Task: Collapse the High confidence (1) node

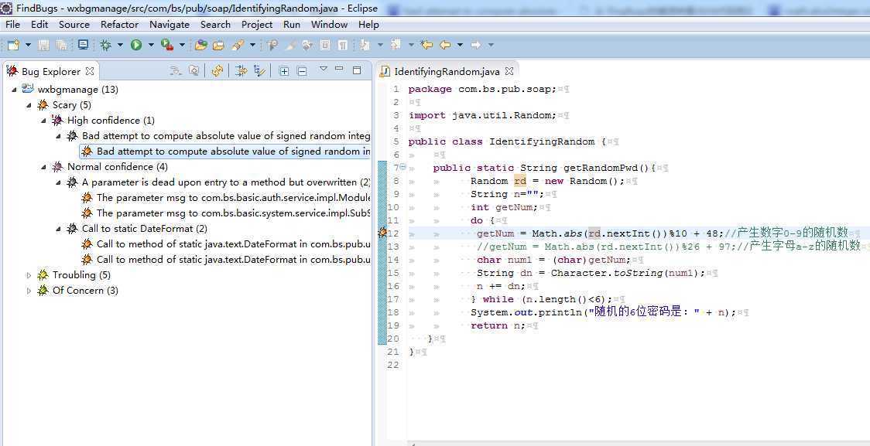Action: pyautogui.click(x=44, y=121)
